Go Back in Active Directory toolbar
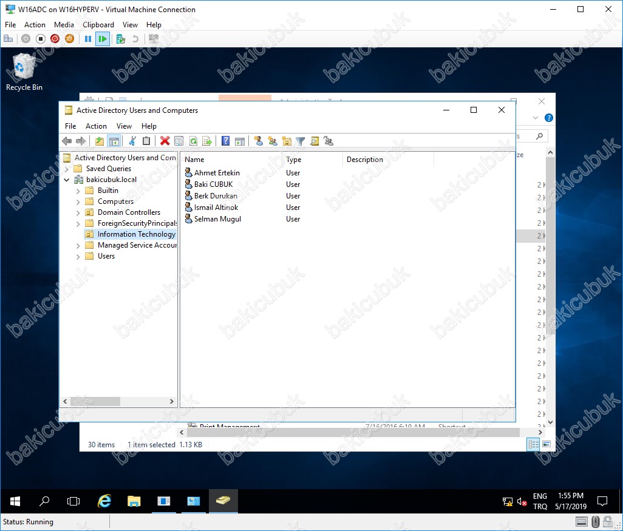The width and height of the screenshot is (623, 531). [x=67, y=141]
